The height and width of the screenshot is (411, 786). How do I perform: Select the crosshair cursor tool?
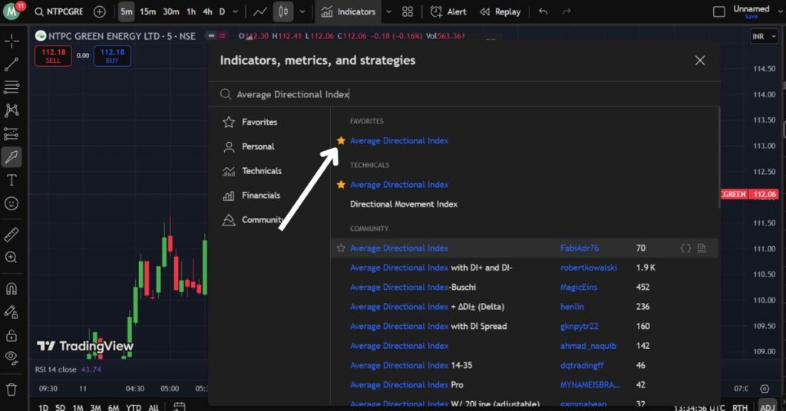tap(12, 41)
